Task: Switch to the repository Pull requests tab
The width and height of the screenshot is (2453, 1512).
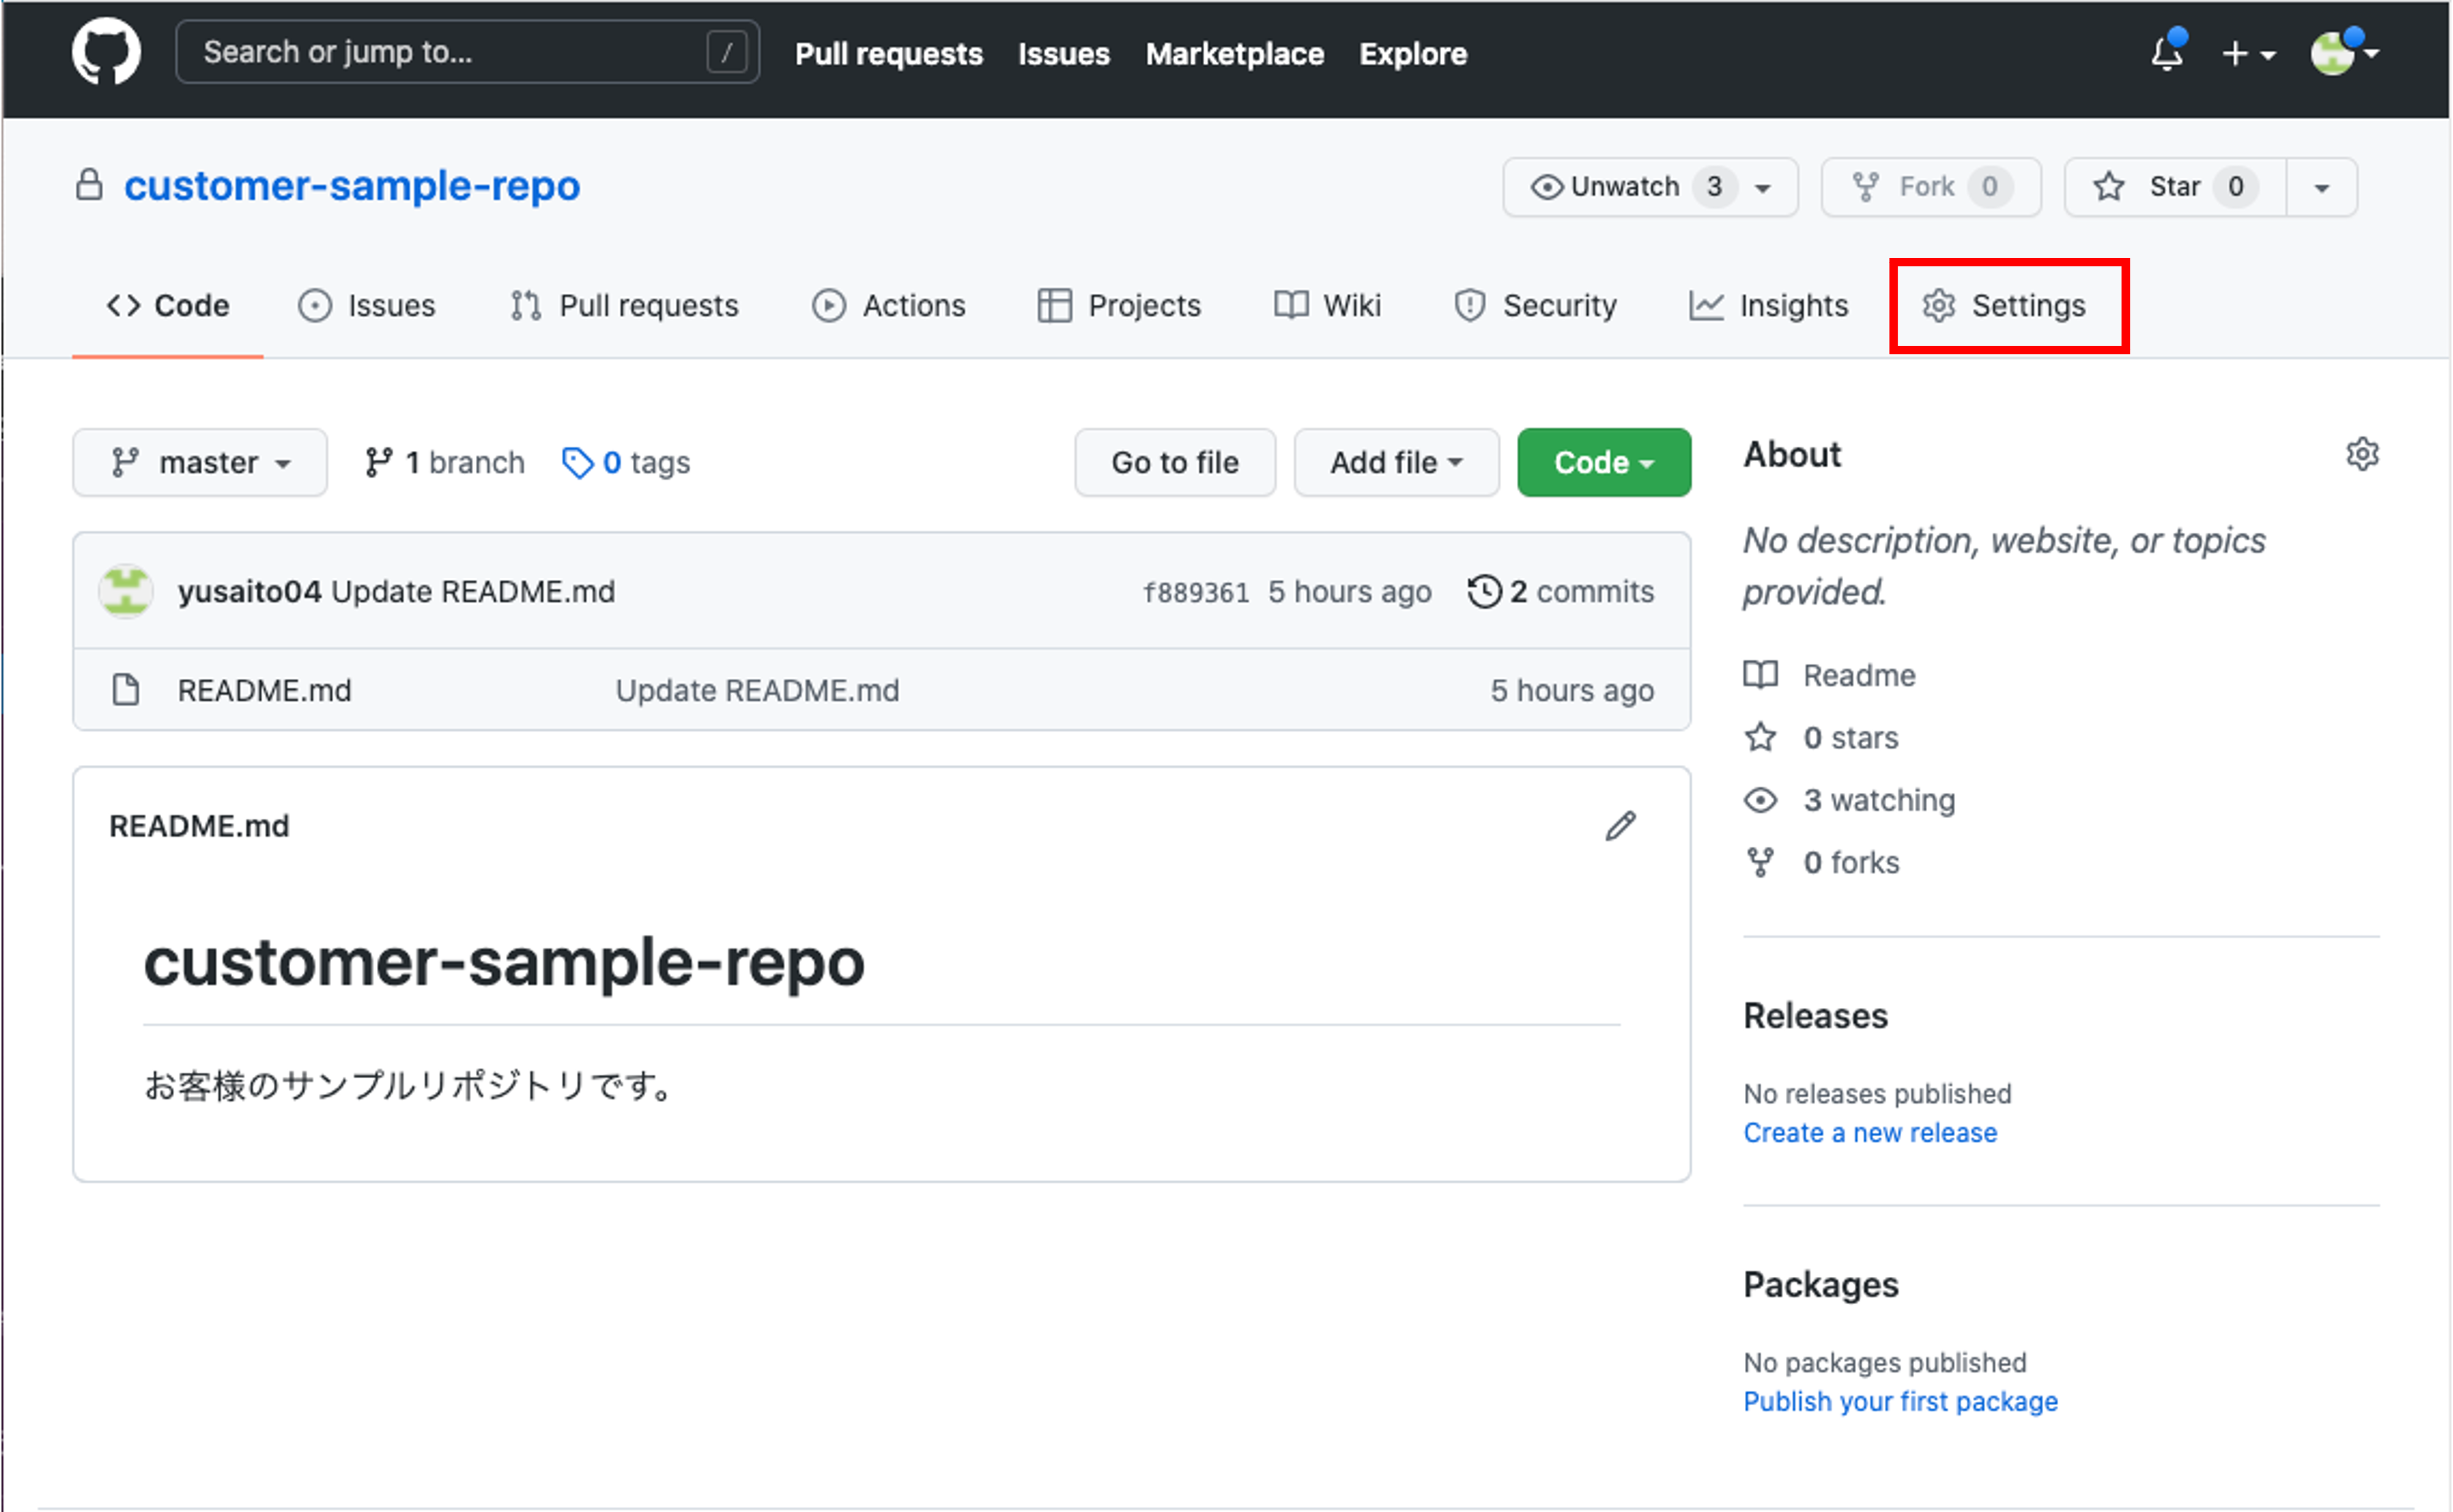Action: pos(624,305)
